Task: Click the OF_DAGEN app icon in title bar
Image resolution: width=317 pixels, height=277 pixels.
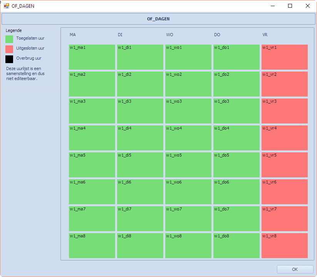Action: pyautogui.click(x=7, y=6)
